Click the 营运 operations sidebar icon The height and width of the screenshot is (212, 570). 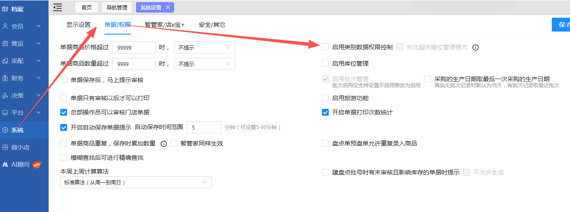(5, 44)
